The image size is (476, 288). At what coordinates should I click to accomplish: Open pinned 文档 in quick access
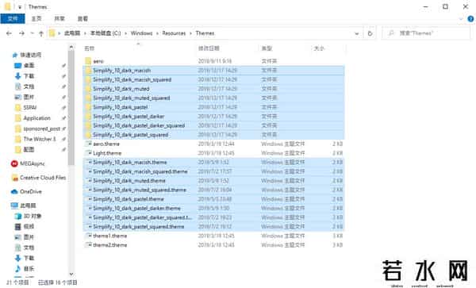point(29,86)
